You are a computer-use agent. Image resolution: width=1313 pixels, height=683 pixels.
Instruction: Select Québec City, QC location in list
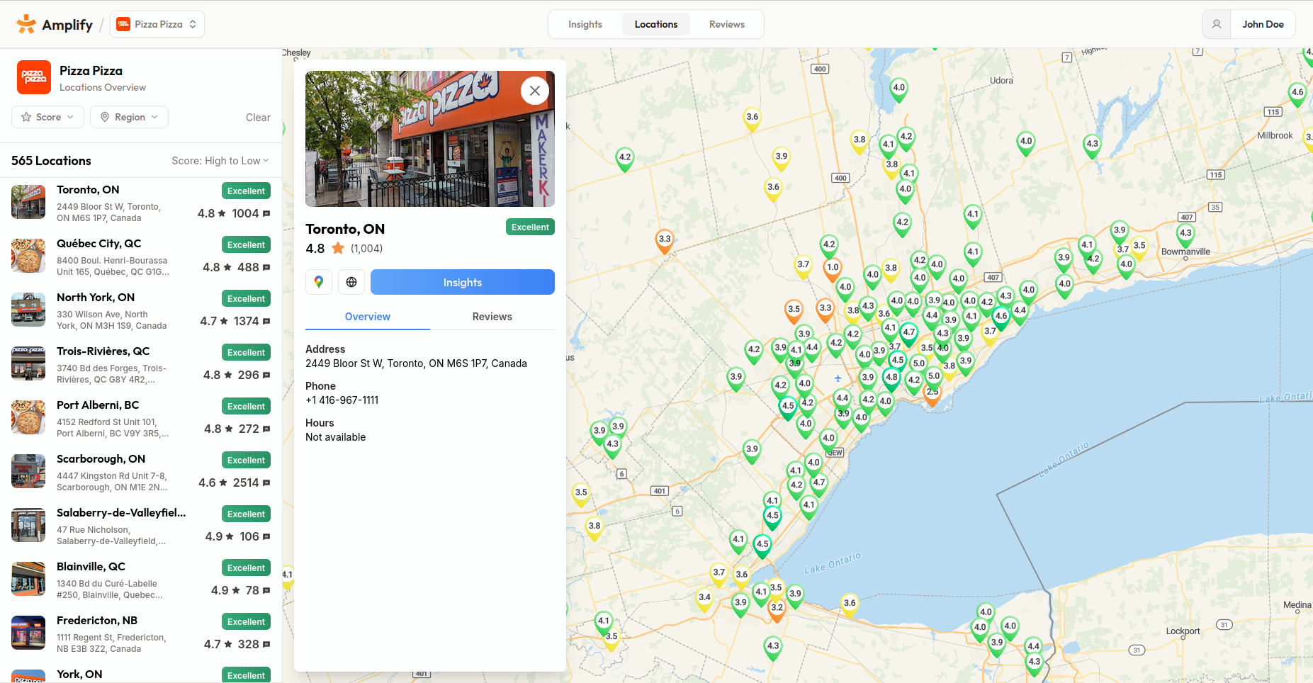point(141,257)
